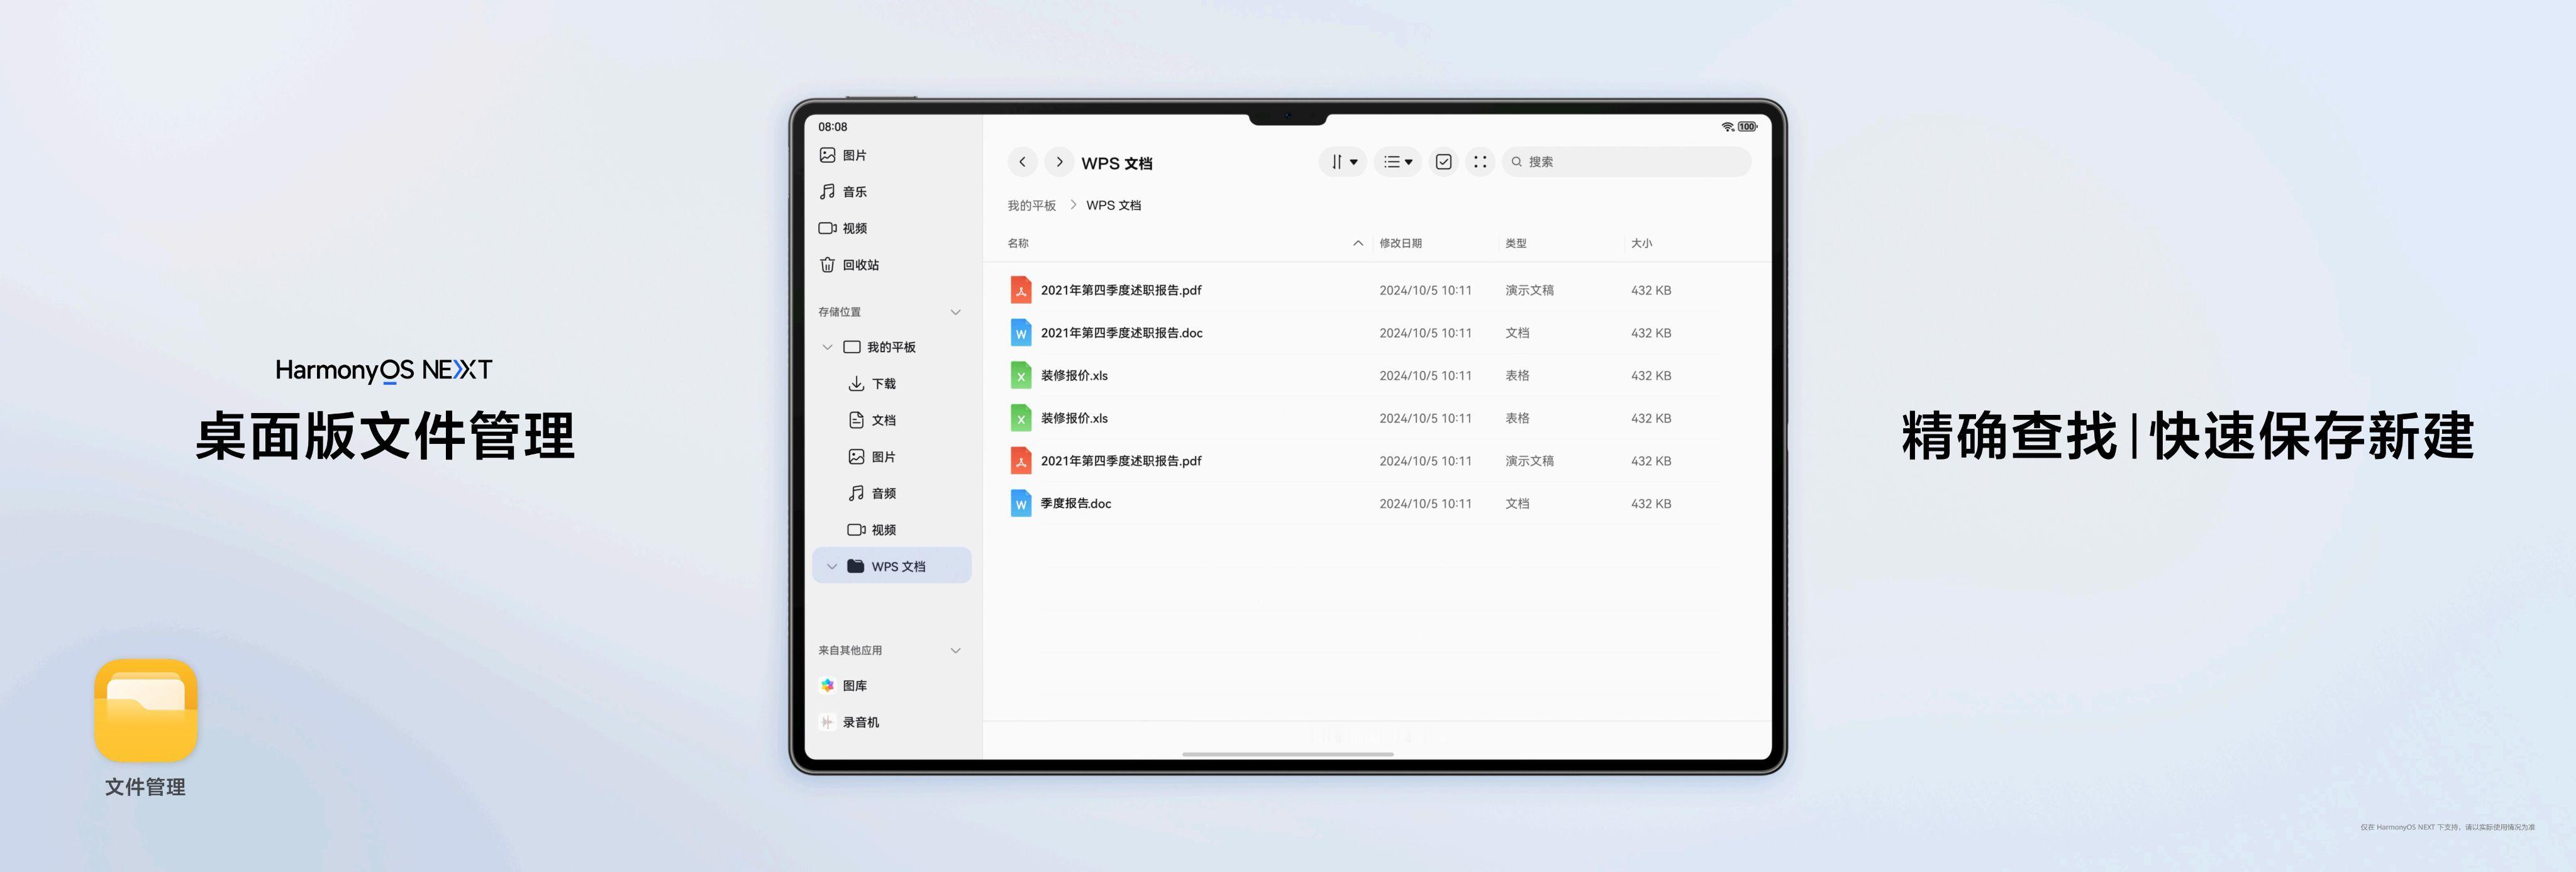Sort by 修改日期 column header
Viewport: 2576px width, 872px height.
pos(1400,243)
